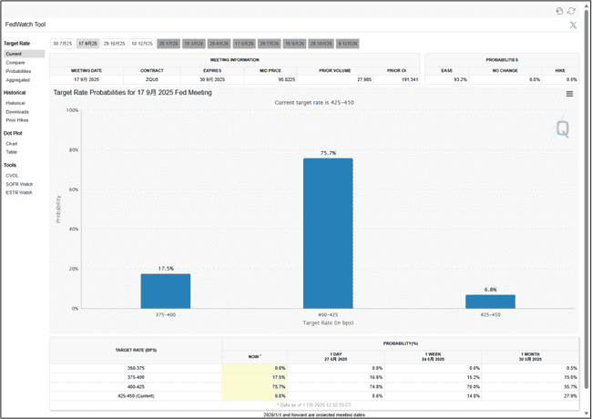
Task: Click the 400-425 target rate row label
Action: (x=136, y=387)
